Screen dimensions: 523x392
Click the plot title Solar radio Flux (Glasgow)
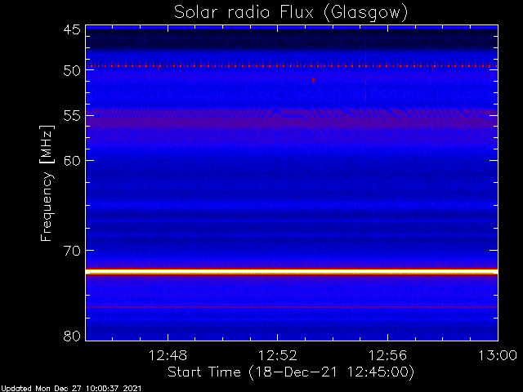291,13
